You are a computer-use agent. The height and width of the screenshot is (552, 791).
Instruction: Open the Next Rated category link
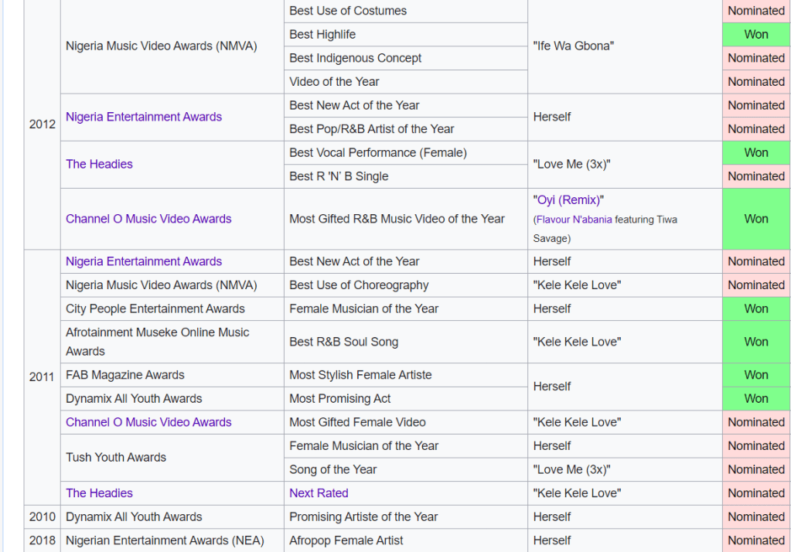(x=319, y=493)
